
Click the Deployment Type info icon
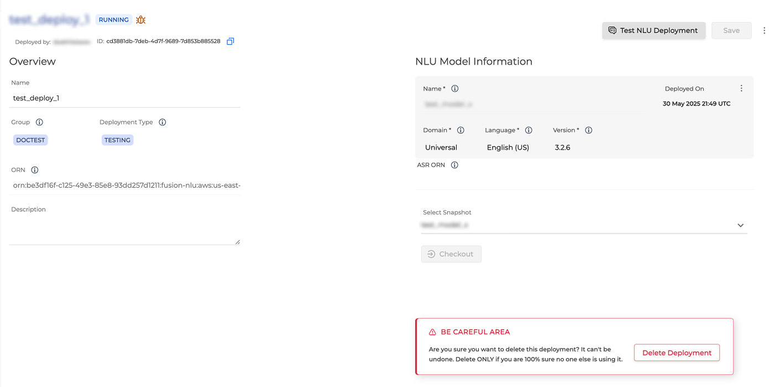pyautogui.click(x=163, y=123)
